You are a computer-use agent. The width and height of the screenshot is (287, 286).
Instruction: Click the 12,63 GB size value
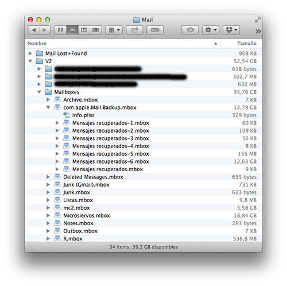click(x=245, y=161)
